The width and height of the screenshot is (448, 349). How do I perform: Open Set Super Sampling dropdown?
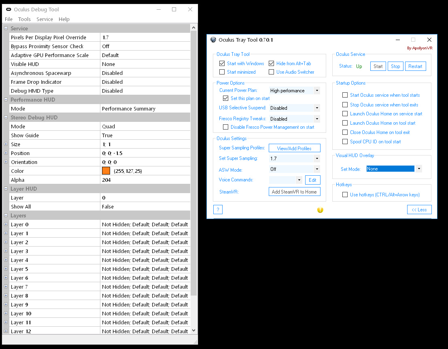click(317, 159)
